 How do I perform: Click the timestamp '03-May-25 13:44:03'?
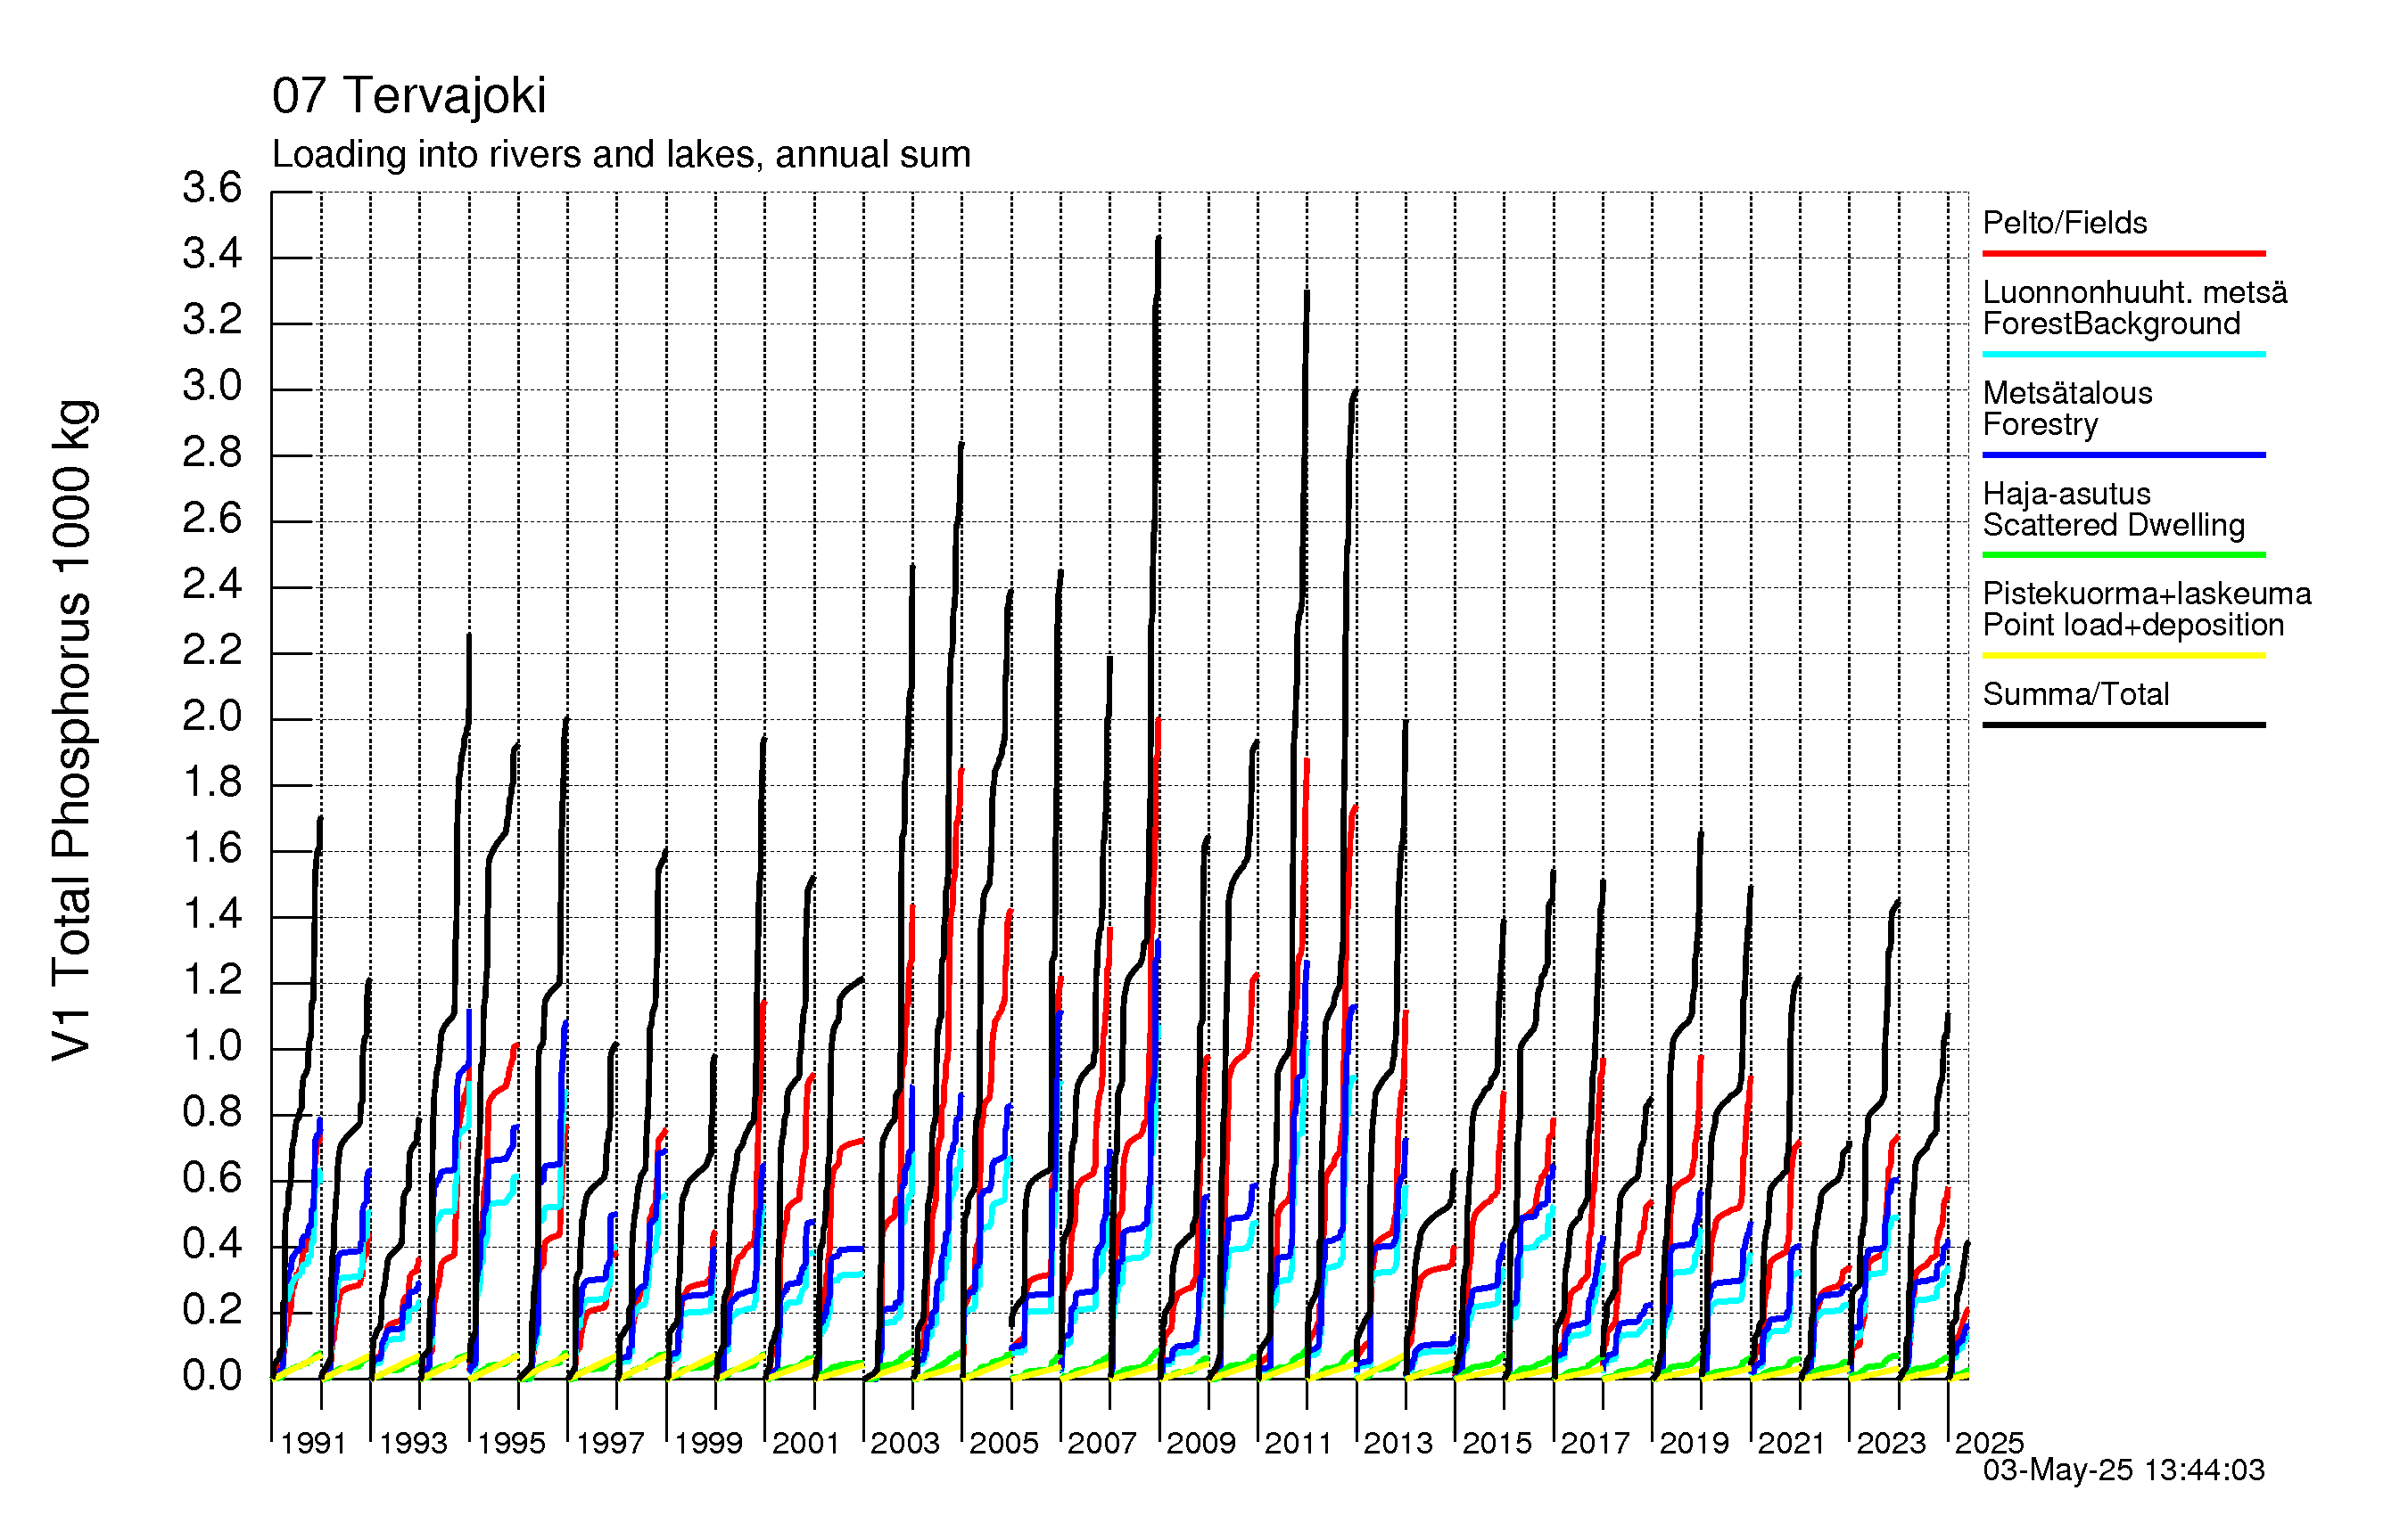2124,1470
